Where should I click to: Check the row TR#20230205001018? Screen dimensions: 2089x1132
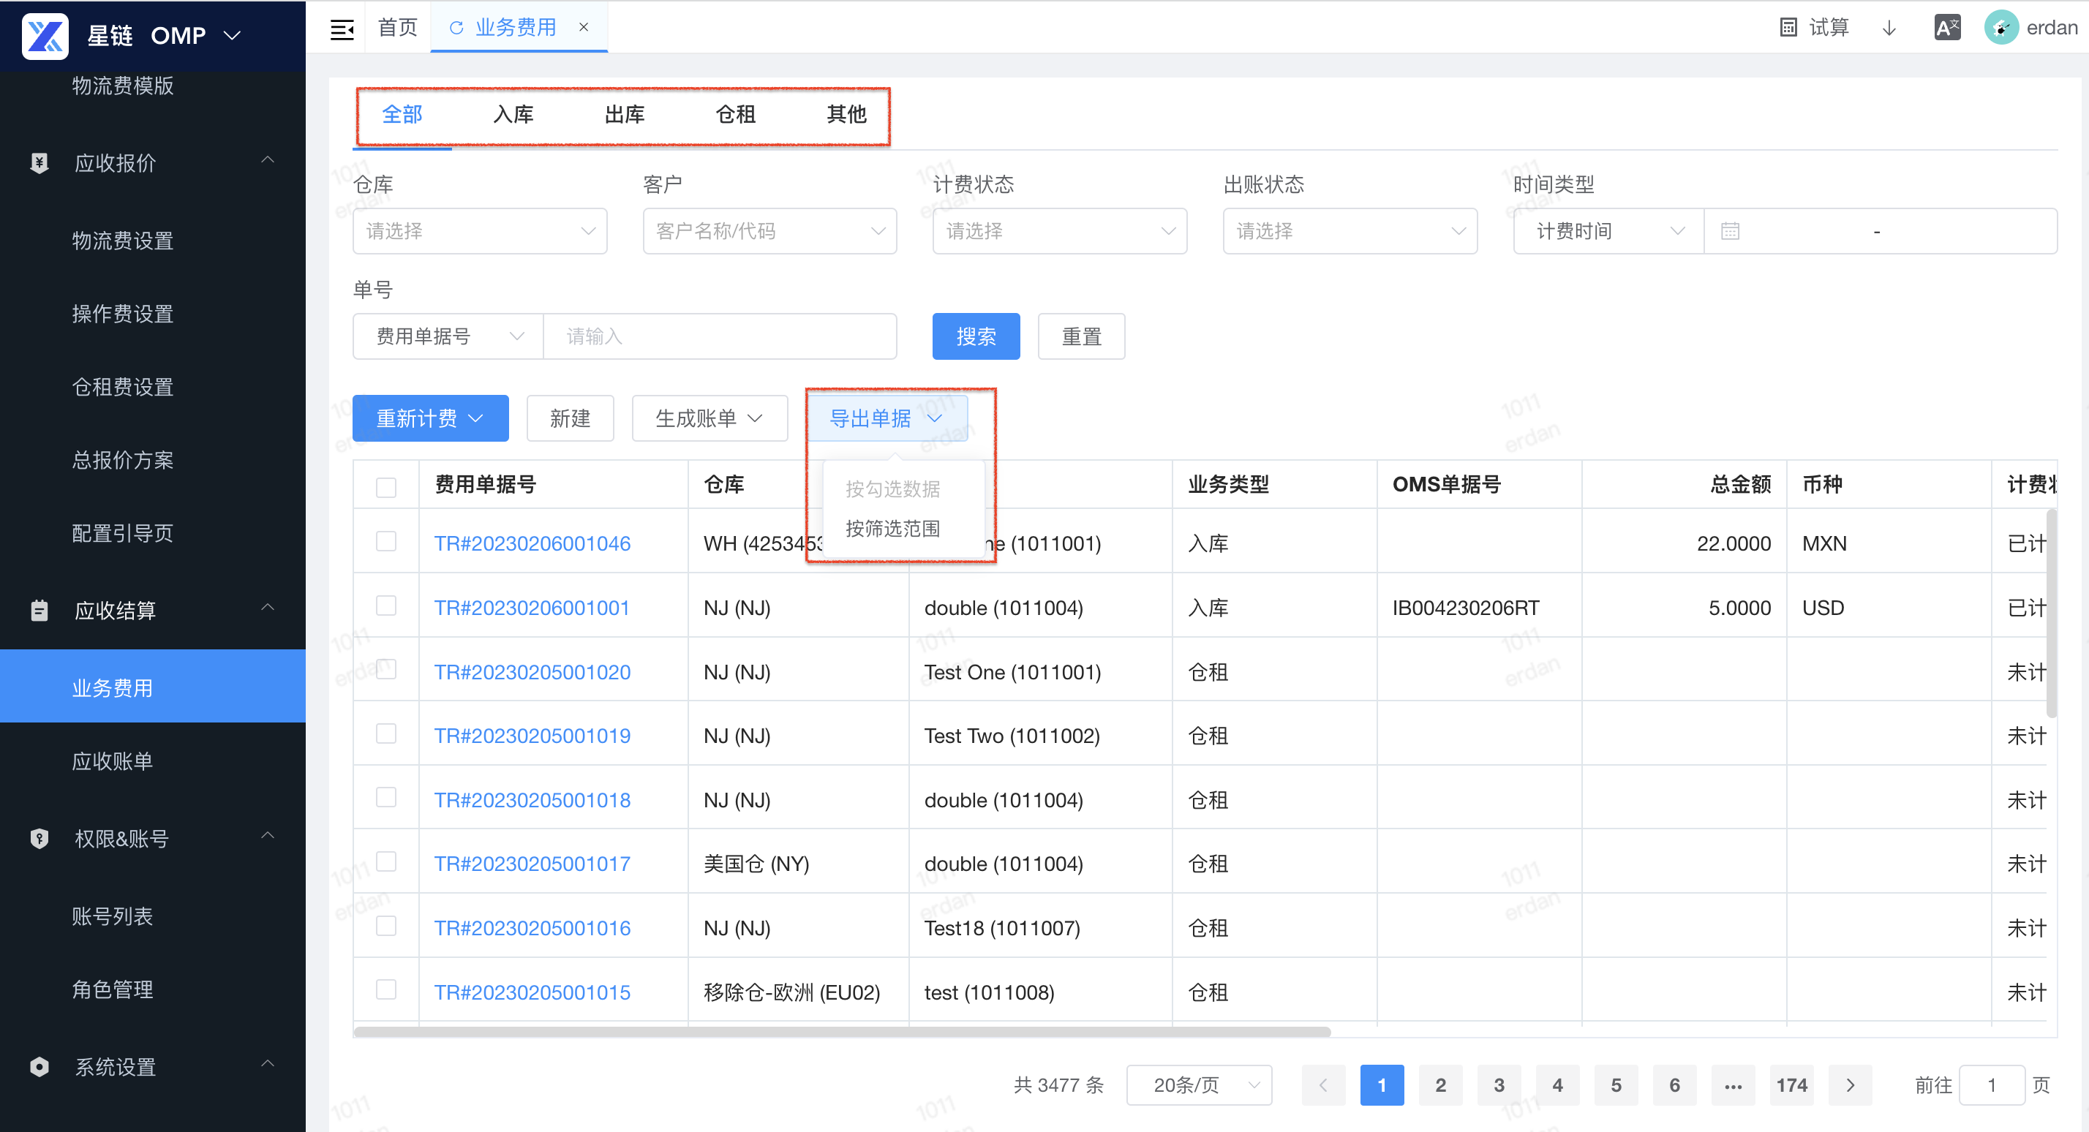click(x=386, y=798)
